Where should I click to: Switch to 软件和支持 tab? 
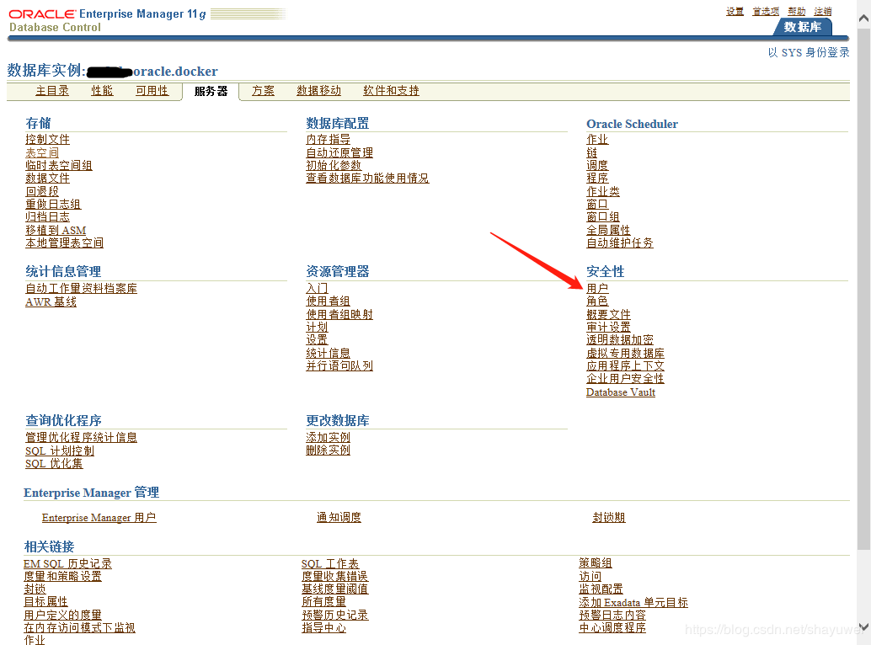coord(391,90)
